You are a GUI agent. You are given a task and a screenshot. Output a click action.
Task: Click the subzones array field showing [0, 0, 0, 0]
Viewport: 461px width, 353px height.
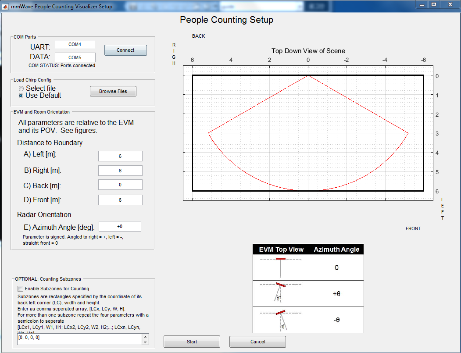(79, 339)
